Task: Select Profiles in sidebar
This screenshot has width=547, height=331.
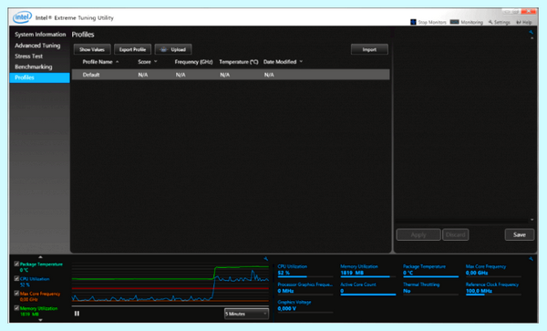Action: (x=40, y=78)
